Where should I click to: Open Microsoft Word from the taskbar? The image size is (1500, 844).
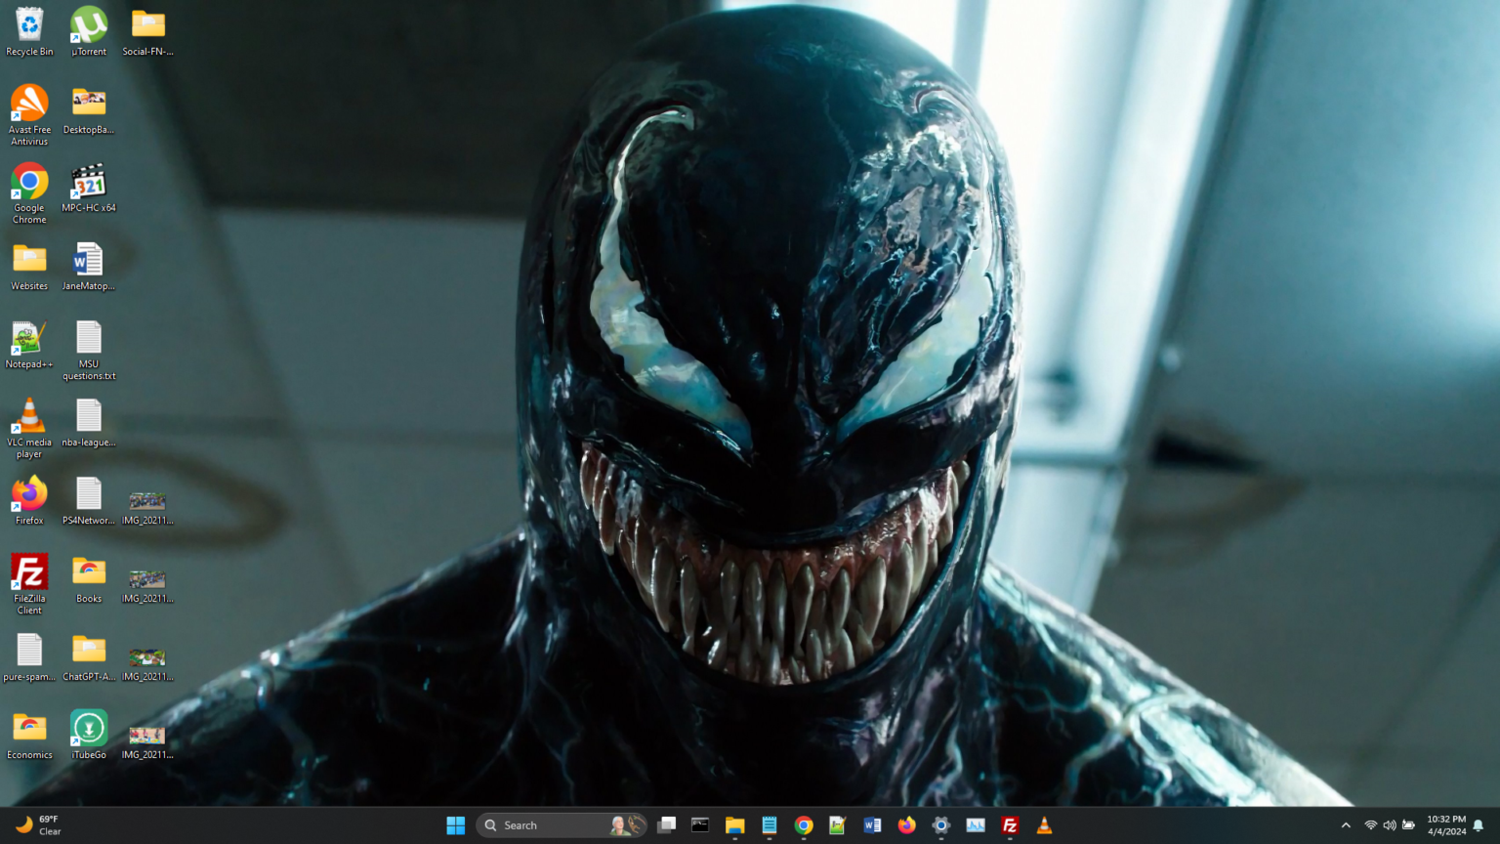[x=872, y=825]
